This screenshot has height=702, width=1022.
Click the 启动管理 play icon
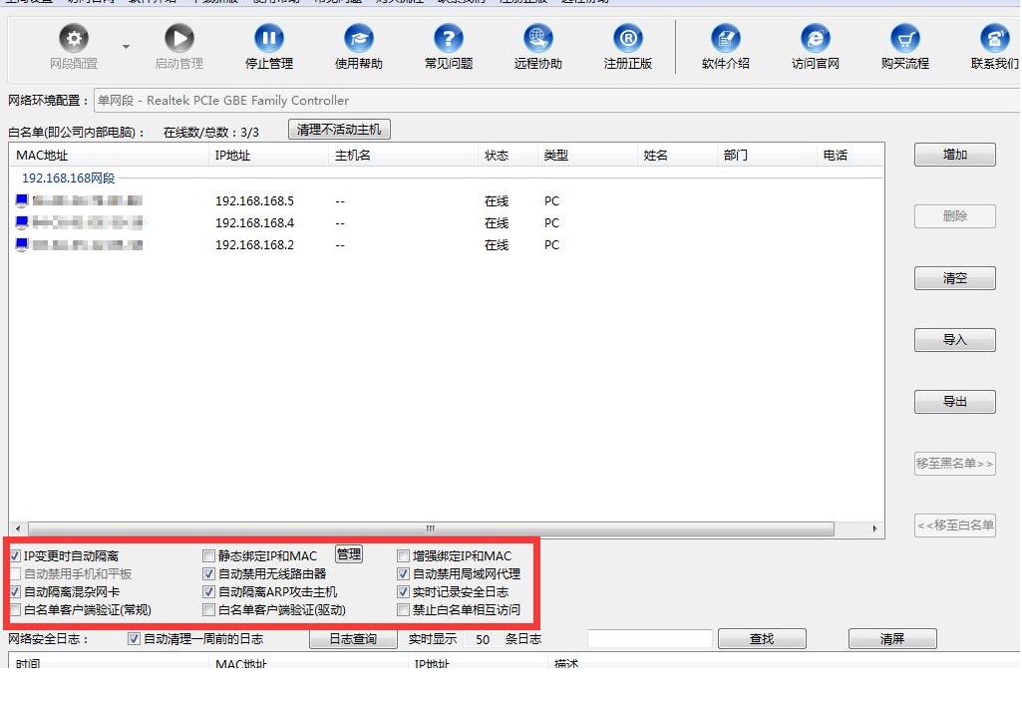(179, 39)
